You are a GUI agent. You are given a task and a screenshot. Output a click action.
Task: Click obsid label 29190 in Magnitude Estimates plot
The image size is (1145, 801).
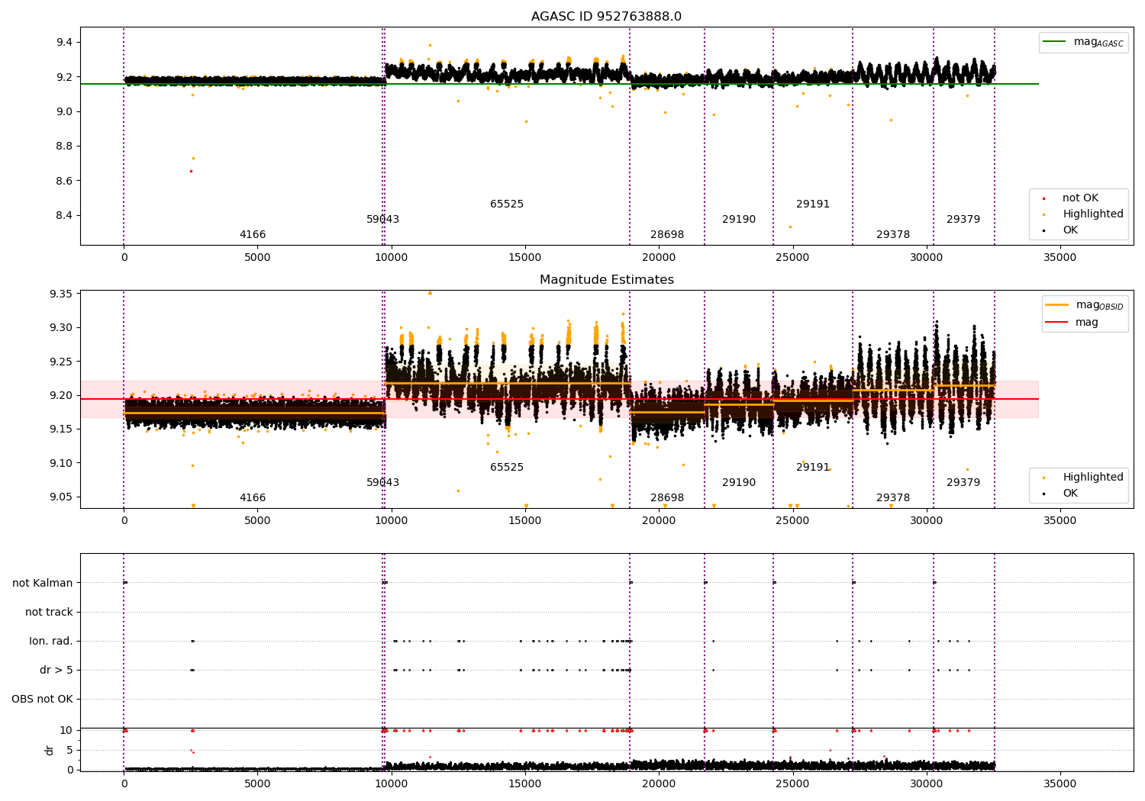point(739,483)
